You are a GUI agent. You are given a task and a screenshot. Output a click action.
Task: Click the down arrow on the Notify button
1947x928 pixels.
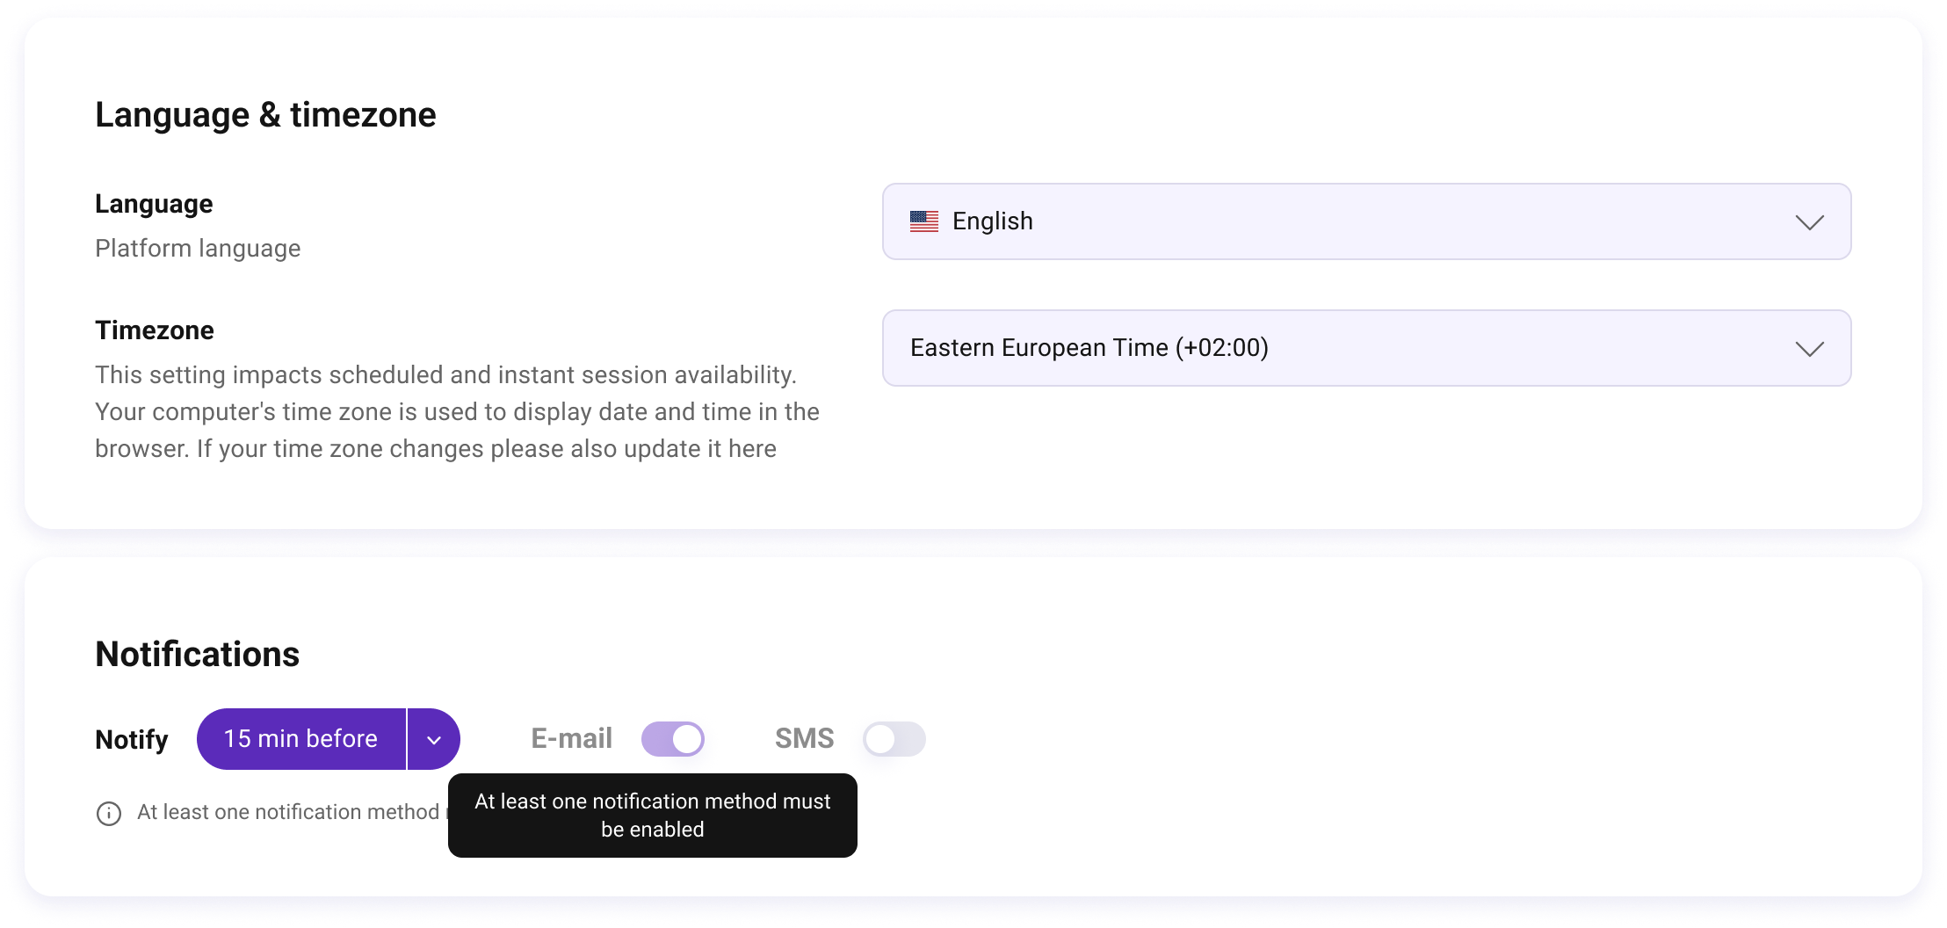click(x=433, y=739)
